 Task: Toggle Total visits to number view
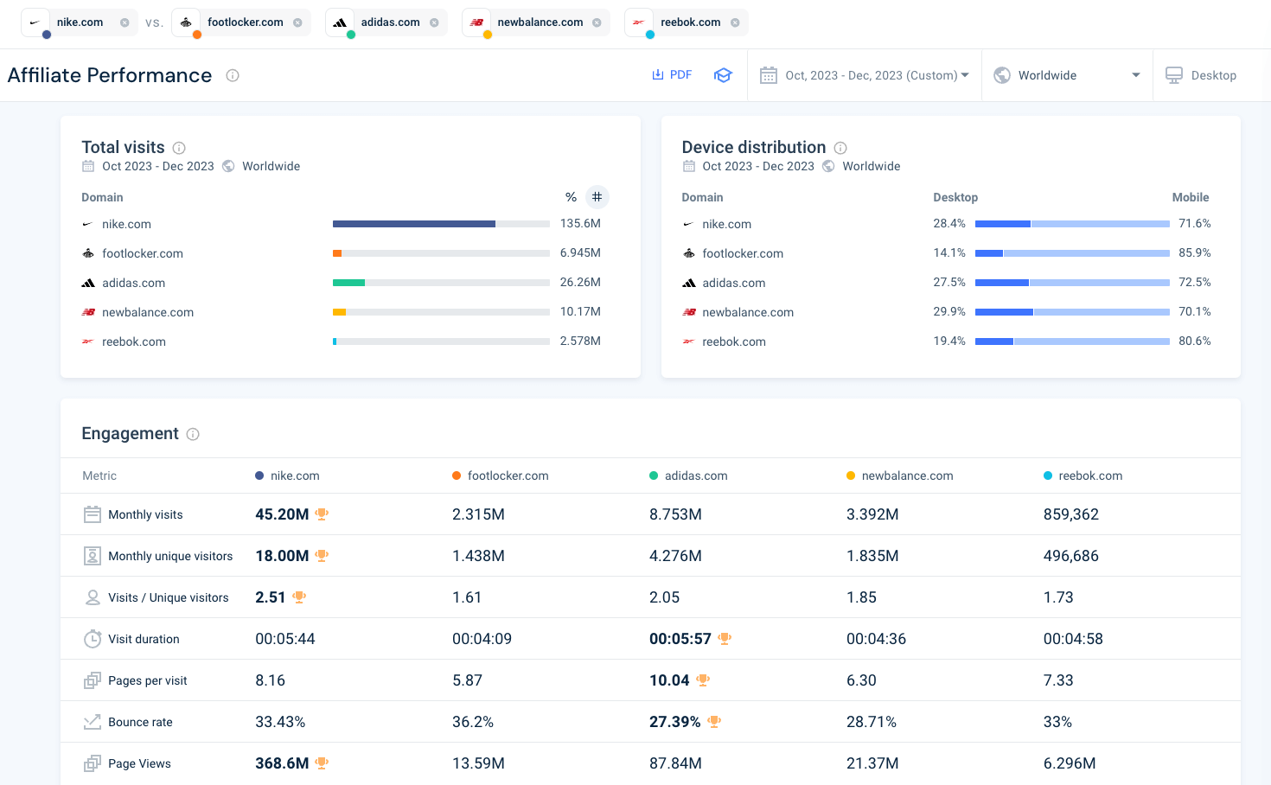pos(597,197)
